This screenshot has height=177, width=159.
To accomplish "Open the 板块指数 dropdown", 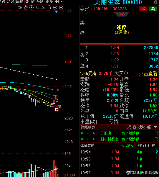I will (148, 127).
